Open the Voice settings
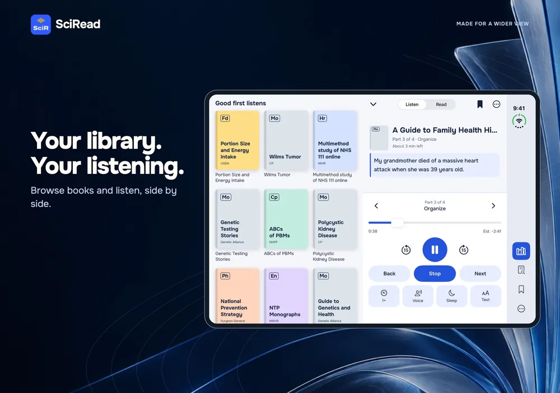The width and height of the screenshot is (560, 393). (418, 296)
